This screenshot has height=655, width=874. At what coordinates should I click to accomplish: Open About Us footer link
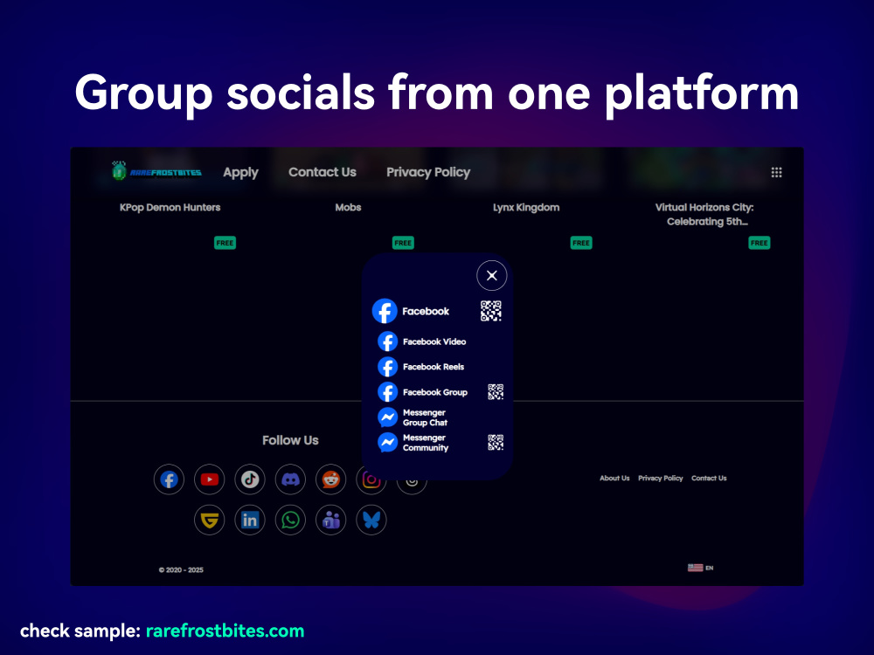coord(614,479)
